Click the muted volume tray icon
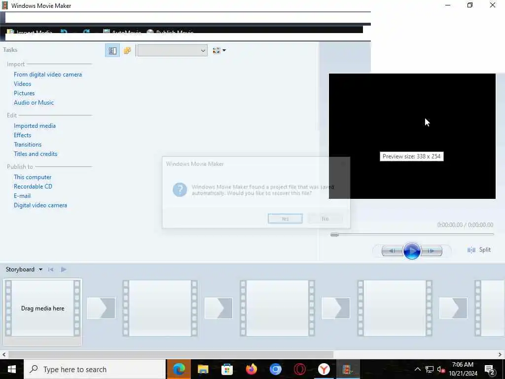The image size is (505, 379). [441, 370]
